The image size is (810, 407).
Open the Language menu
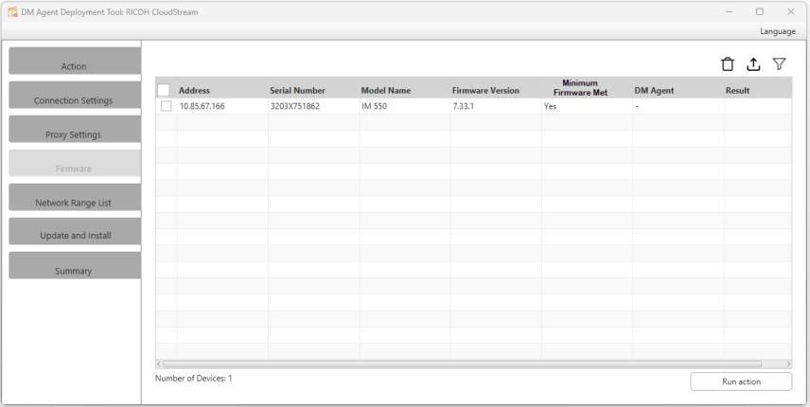coord(777,31)
